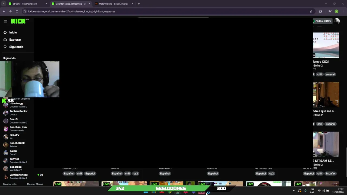Open Wi-Fi network tray icon
Viewport: 347px width, 195px height.
coord(319,191)
